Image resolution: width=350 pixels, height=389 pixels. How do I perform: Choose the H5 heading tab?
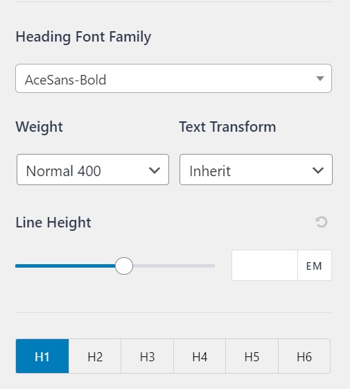252,356
